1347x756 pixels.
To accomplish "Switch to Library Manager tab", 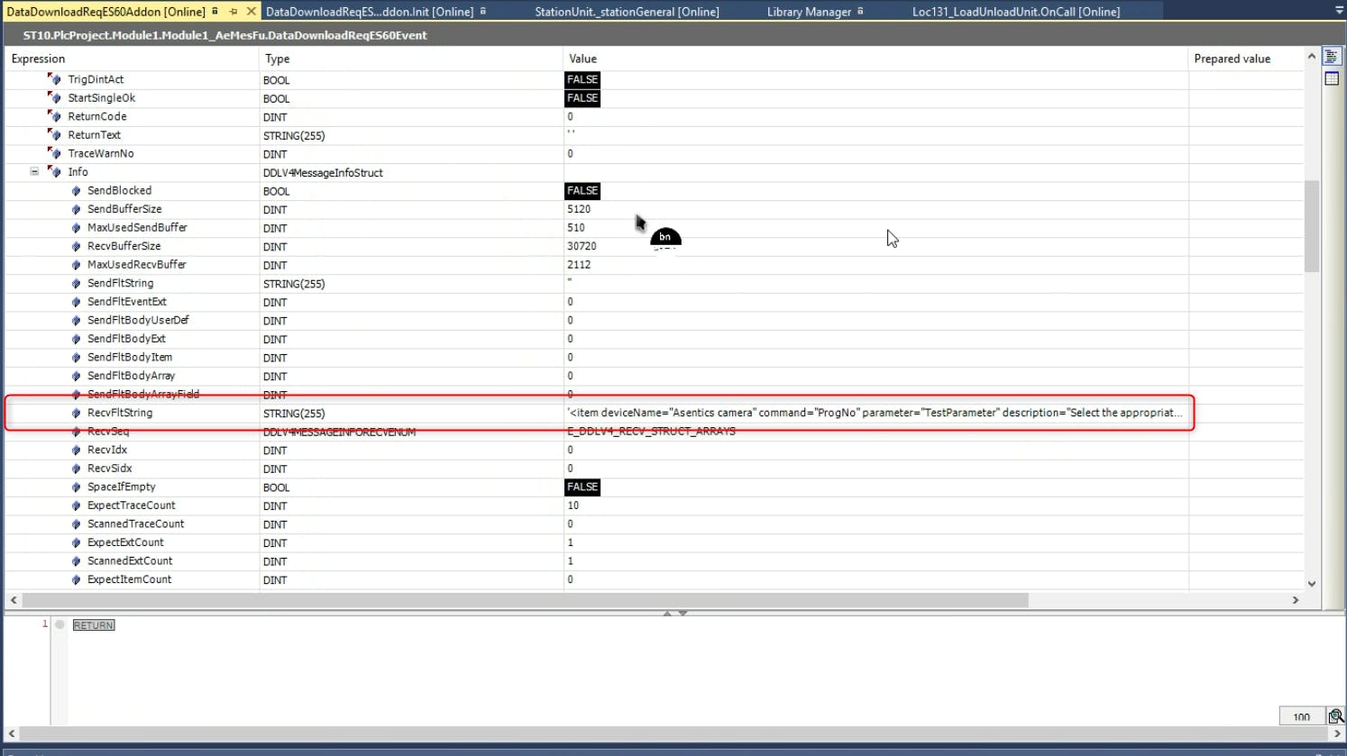I will click(x=809, y=12).
